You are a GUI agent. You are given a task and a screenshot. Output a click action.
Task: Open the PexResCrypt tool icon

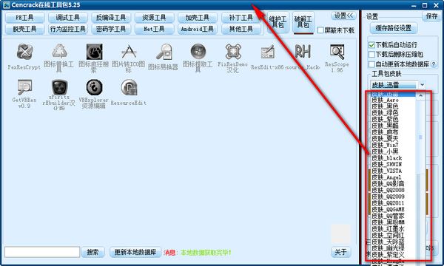pos(24,52)
